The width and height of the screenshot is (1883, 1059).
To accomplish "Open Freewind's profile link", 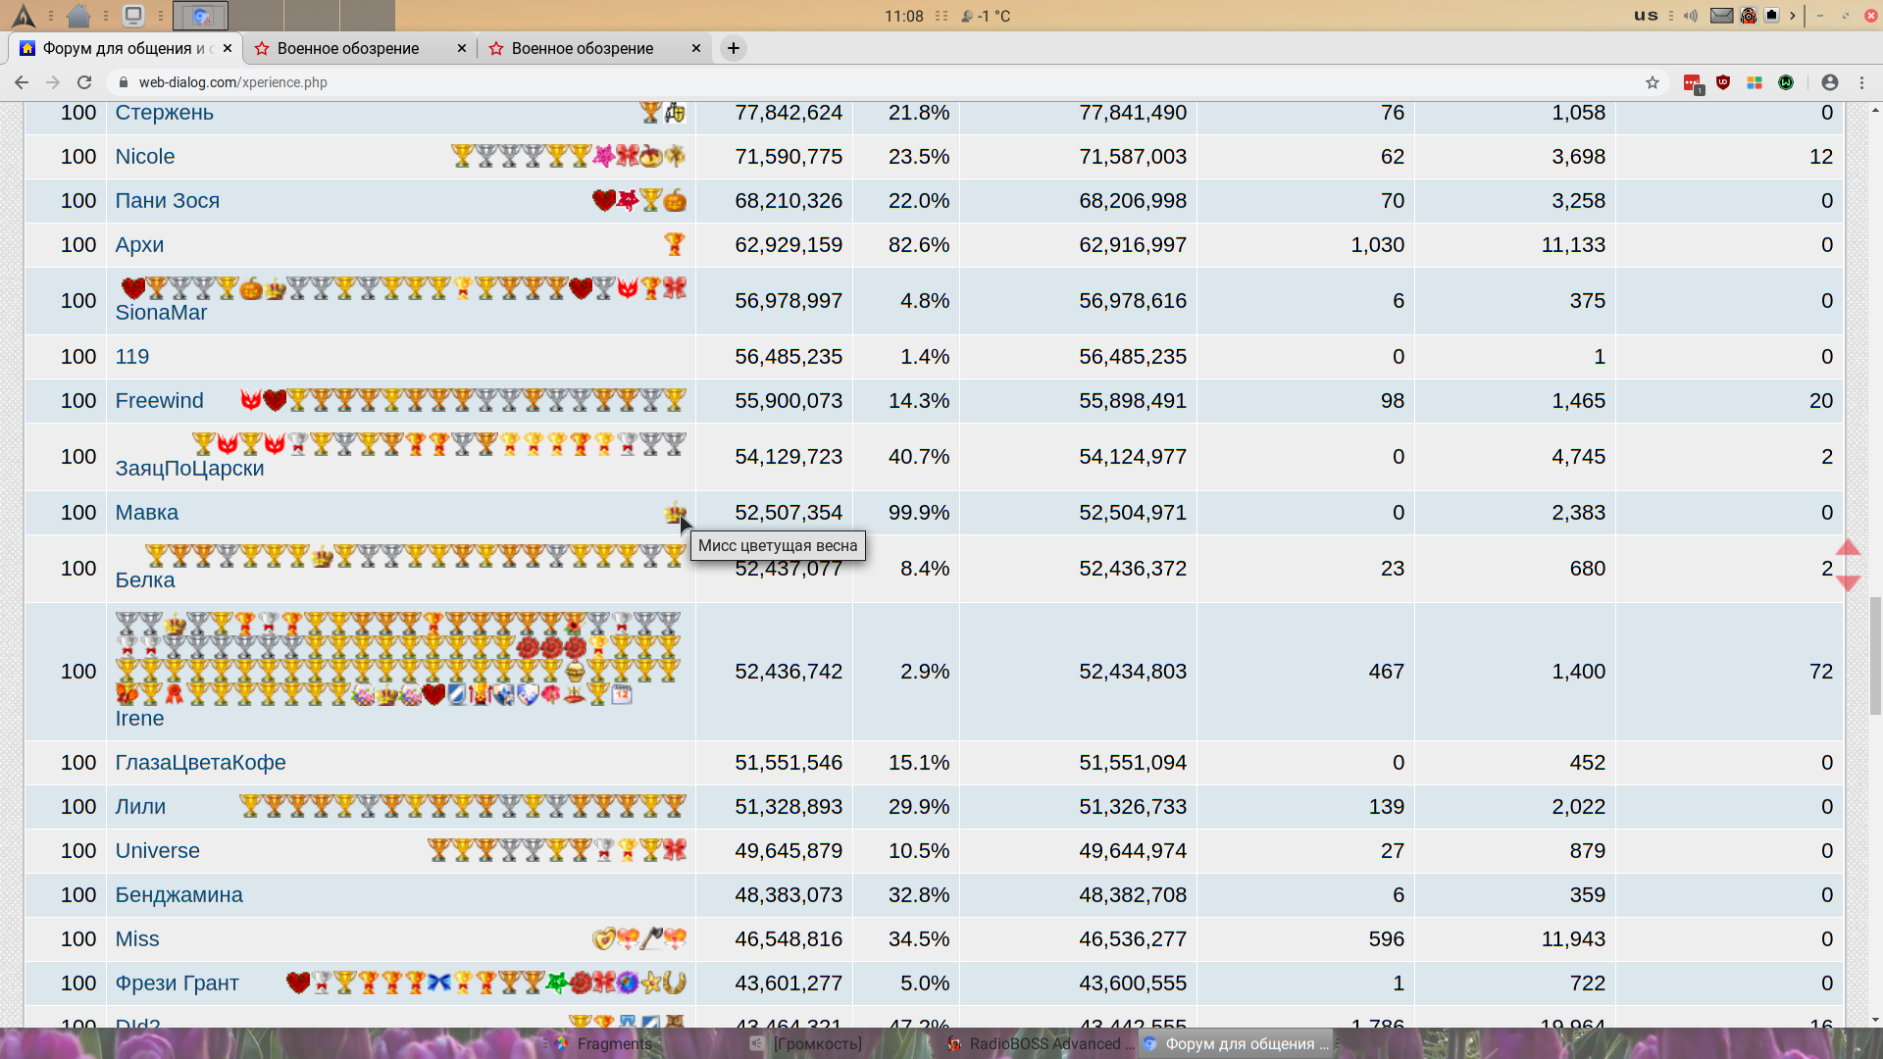I will point(160,400).
